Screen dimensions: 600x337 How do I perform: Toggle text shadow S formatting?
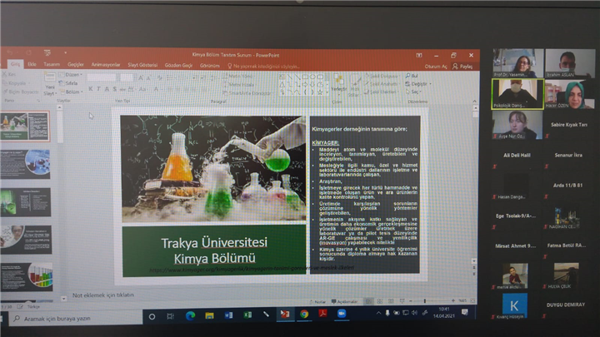pyautogui.click(x=115, y=89)
